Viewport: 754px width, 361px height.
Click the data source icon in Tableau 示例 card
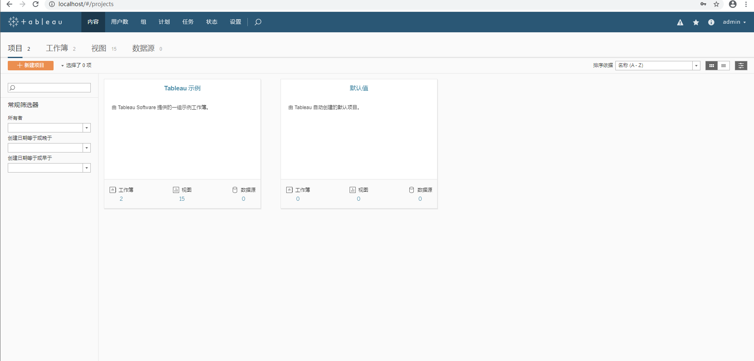point(235,190)
